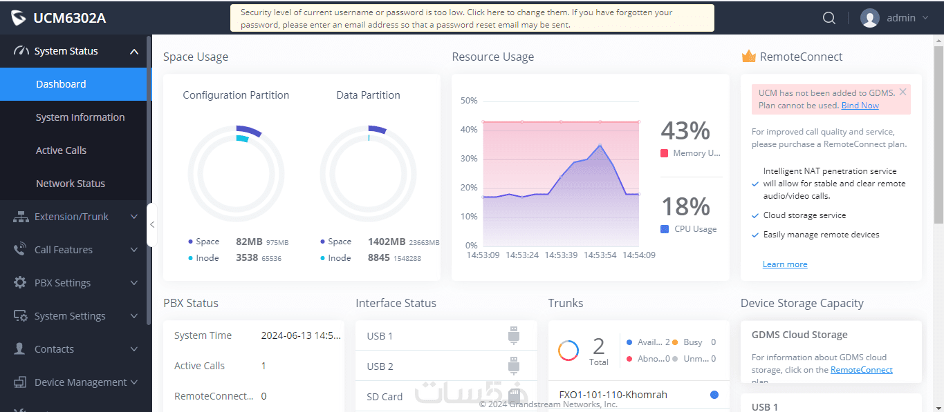
Task: Click the 3538 configuration inode value
Action: (x=247, y=258)
